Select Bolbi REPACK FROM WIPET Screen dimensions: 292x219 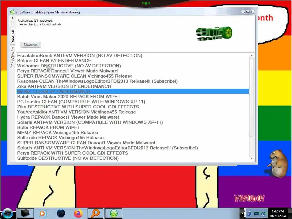[x=133, y=127]
